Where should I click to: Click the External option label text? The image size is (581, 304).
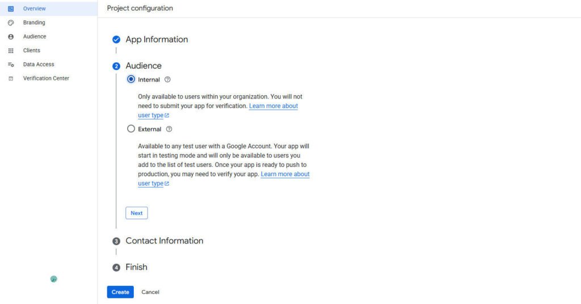tap(150, 129)
